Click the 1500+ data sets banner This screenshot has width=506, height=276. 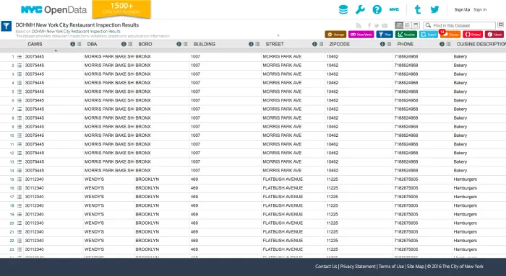point(121,9)
